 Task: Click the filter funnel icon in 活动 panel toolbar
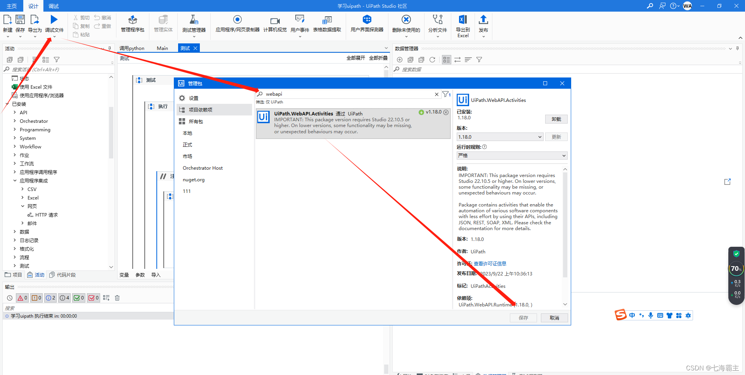57,60
